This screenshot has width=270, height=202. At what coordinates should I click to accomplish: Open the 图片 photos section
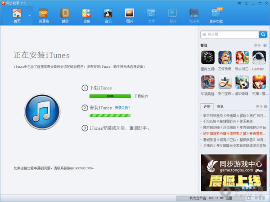point(130,16)
